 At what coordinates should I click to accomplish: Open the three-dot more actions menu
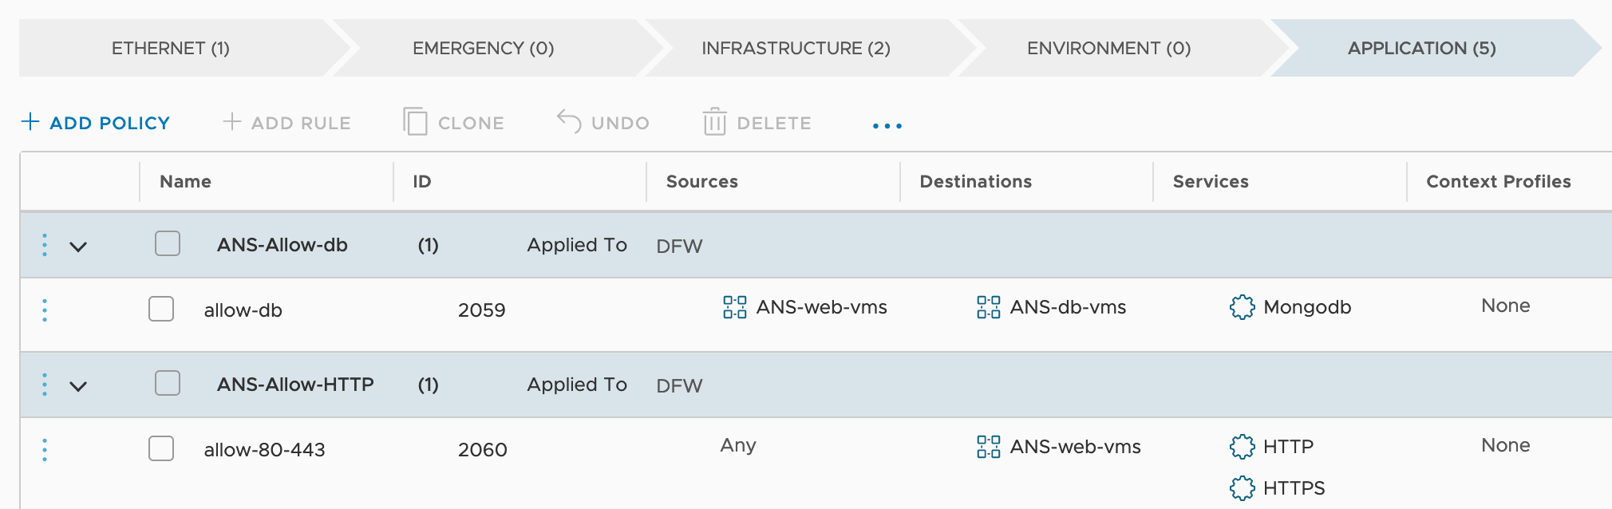tap(887, 125)
